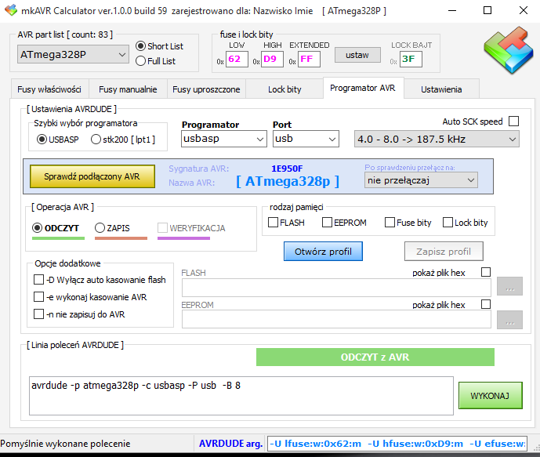Click Sprawdź podłączony AVR button
540x457 pixels.
(92, 176)
